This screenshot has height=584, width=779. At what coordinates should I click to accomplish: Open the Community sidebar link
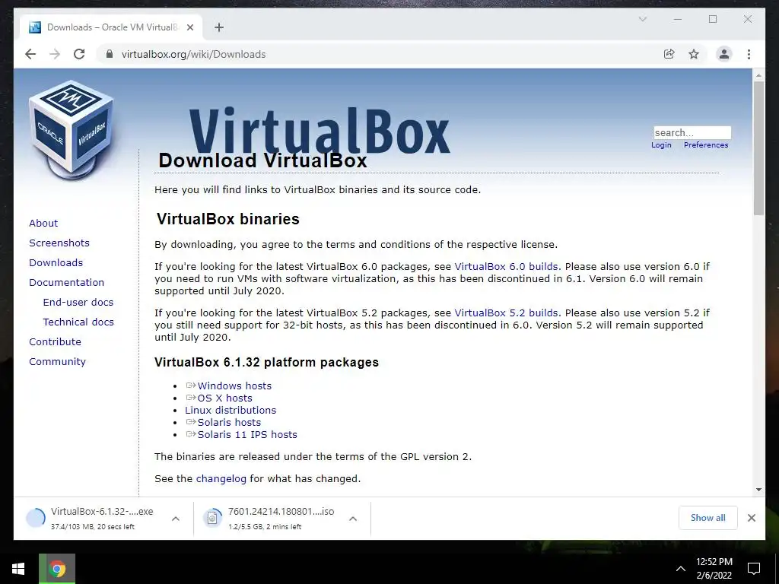pos(57,362)
